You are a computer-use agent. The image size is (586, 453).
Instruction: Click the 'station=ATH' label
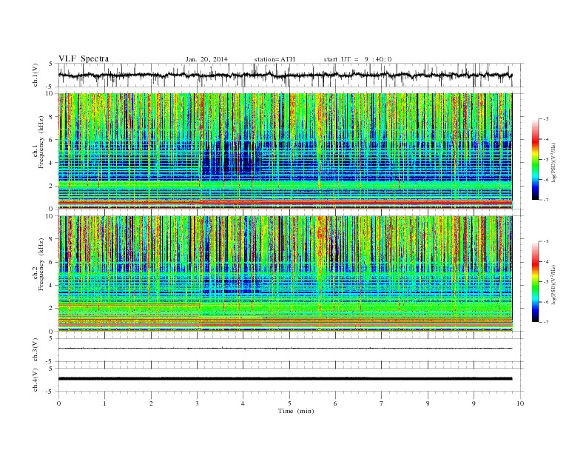click(x=275, y=59)
